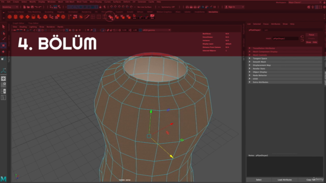Click the Hide button in Attribute Editor
Image resolution: width=326 pixels, height=183 pixels.
[315, 42]
